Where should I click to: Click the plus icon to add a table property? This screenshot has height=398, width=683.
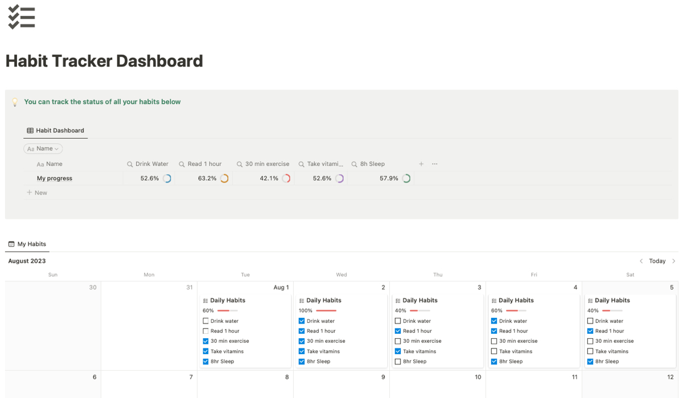[x=421, y=164]
